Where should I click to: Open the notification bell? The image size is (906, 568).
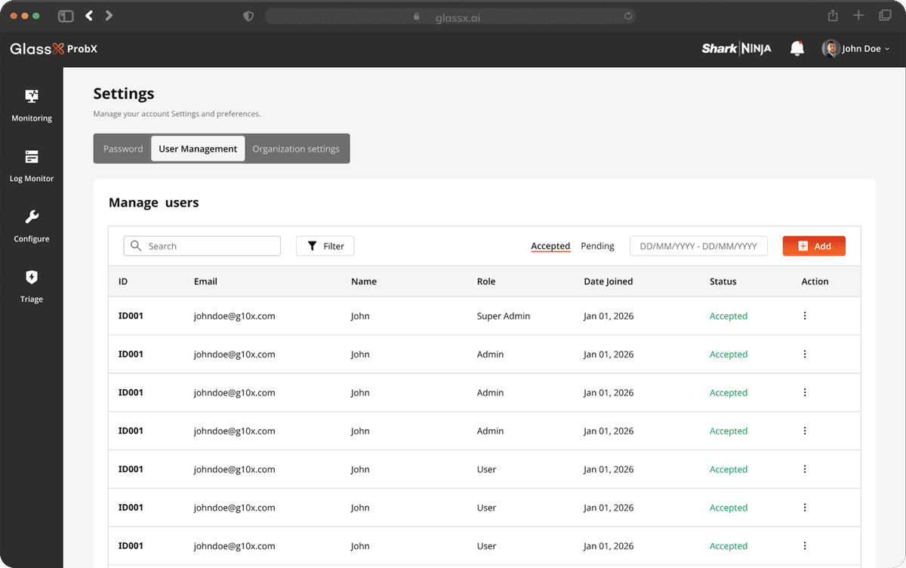point(797,48)
